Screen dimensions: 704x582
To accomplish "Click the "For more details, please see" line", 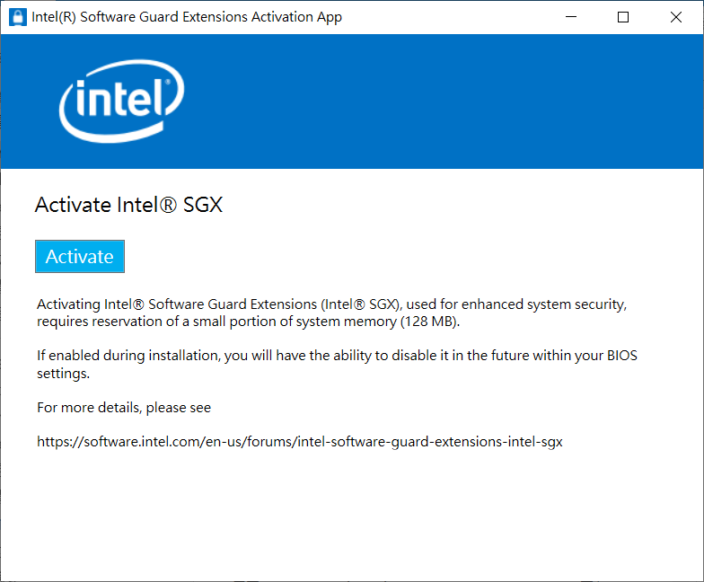I will point(124,408).
